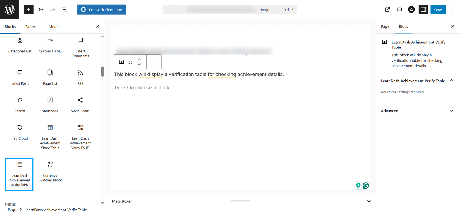This screenshot has width=460, height=213.
Task: Toggle the block inserter plus button
Action: [28, 9]
